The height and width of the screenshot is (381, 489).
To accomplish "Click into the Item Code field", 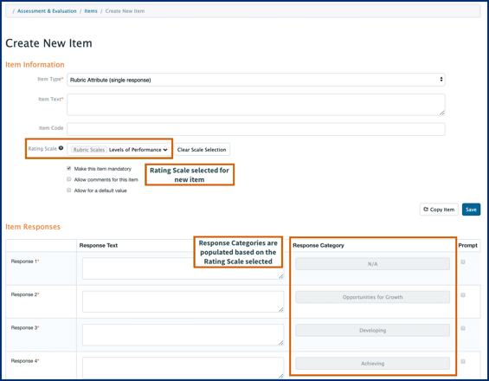I will pyautogui.click(x=255, y=129).
